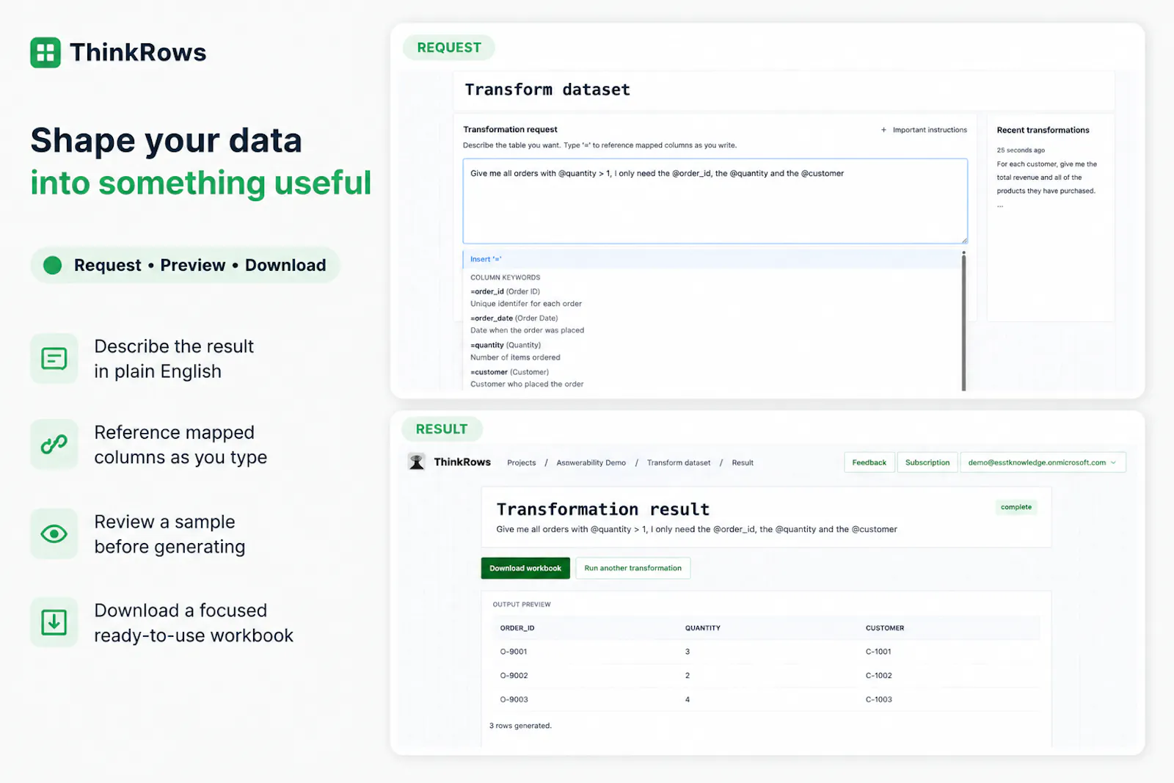Click the ORDER_ID column header
The width and height of the screenshot is (1174, 783).
point(517,628)
